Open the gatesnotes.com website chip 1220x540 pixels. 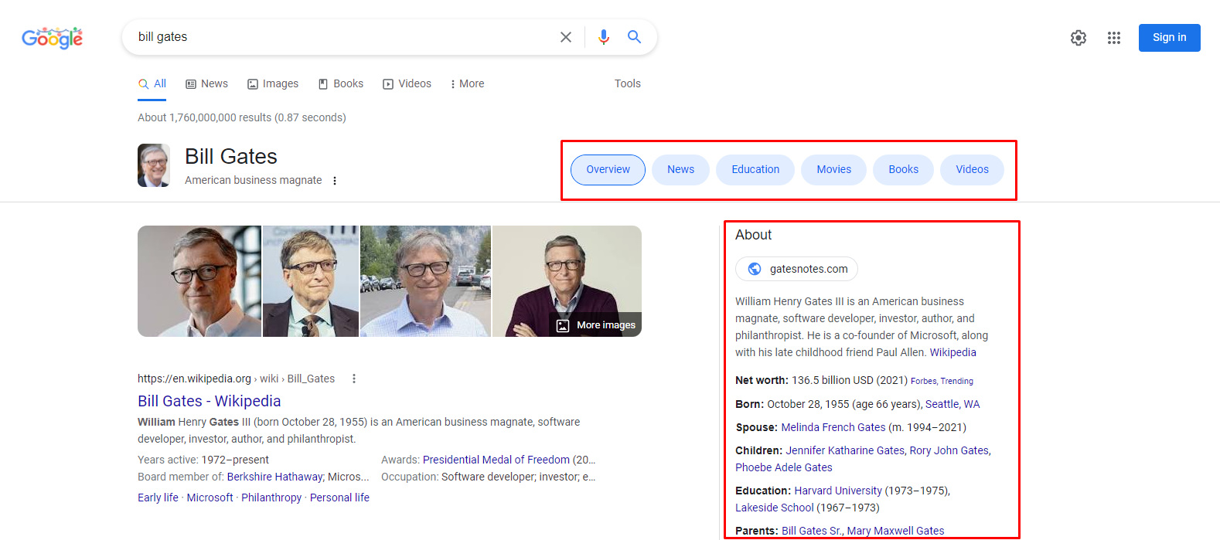(x=797, y=269)
